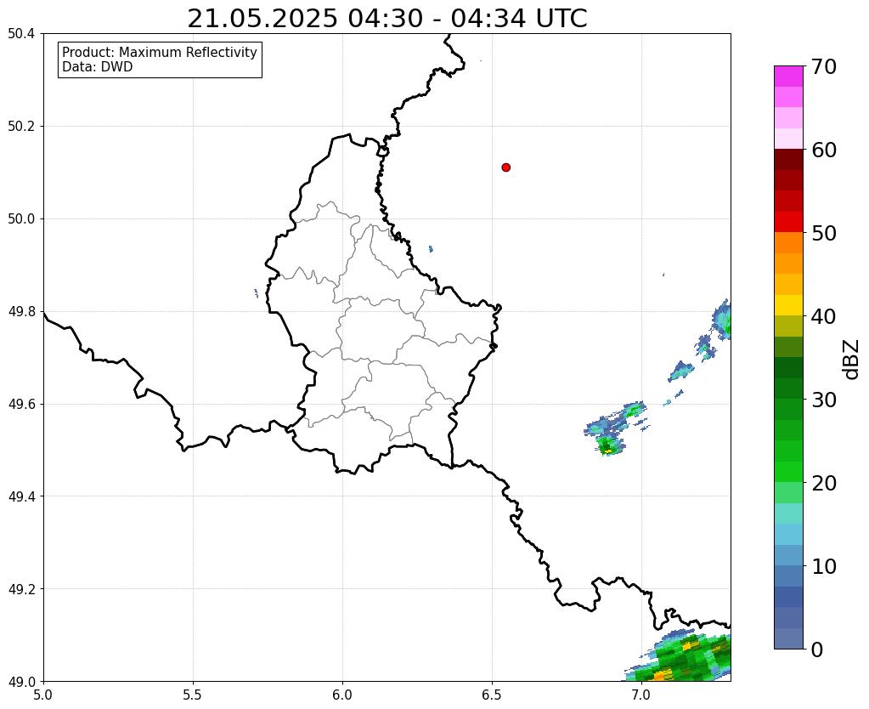Click the latitude tick label 49.4

coord(21,496)
